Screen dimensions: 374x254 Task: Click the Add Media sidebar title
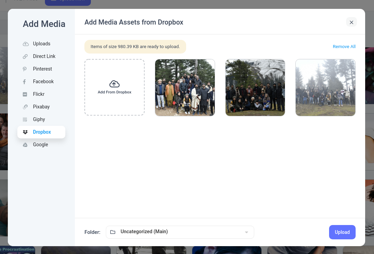point(44,24)
